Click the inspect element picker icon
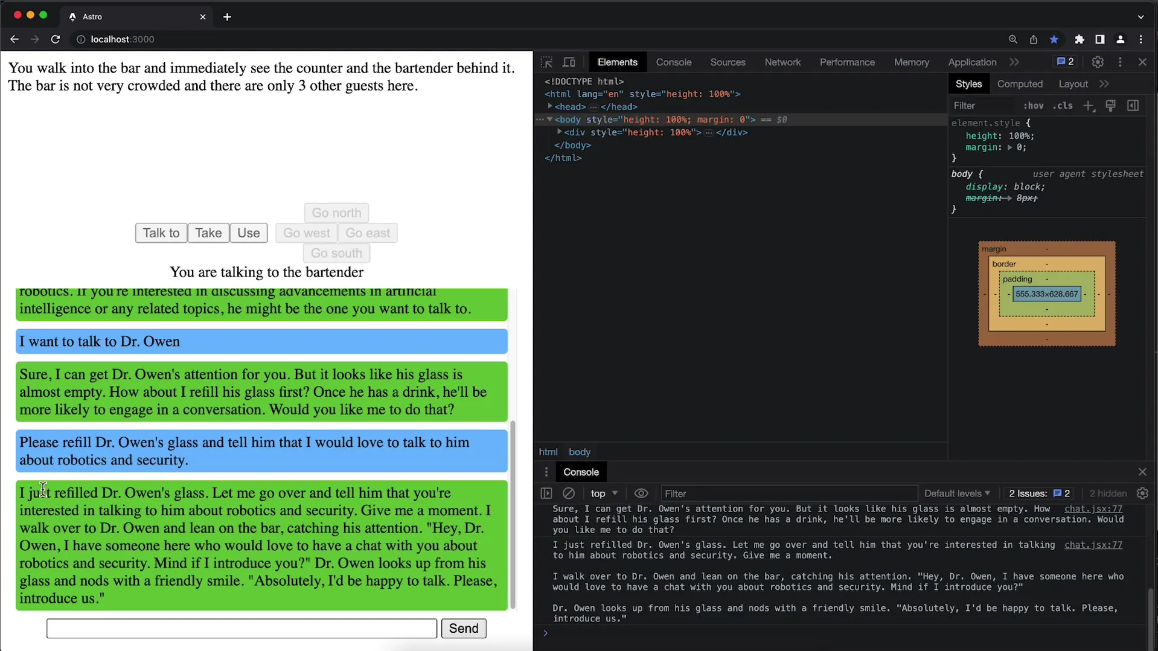This screenshot has height=651, width=1158. click(546, 62)
